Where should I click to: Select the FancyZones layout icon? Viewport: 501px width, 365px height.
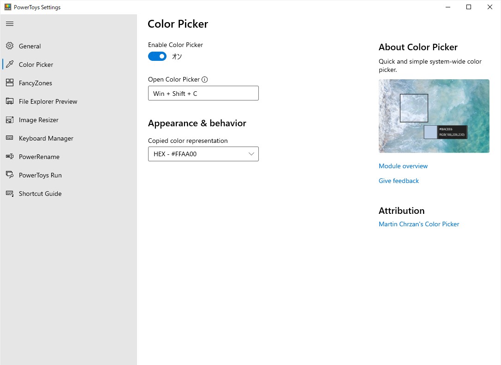tap(10, 83)
